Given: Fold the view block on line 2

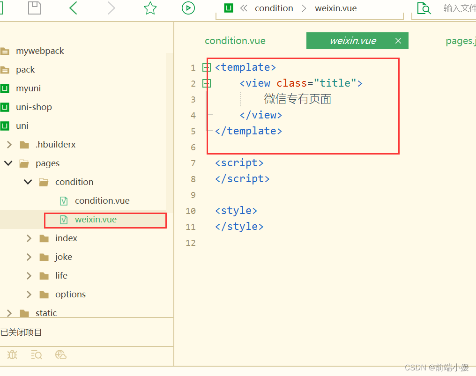Looking at the screenshot, I should (207, 83).
